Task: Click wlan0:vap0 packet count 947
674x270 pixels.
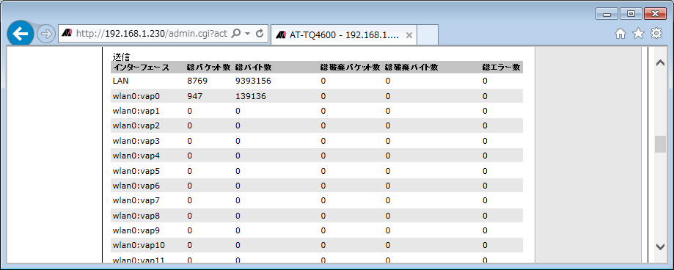Action: (195, 96)
